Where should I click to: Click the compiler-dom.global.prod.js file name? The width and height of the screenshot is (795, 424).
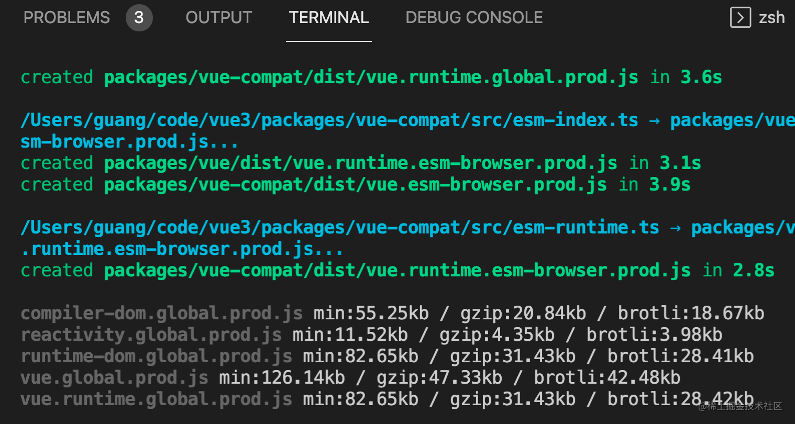[x=161, y=314]
